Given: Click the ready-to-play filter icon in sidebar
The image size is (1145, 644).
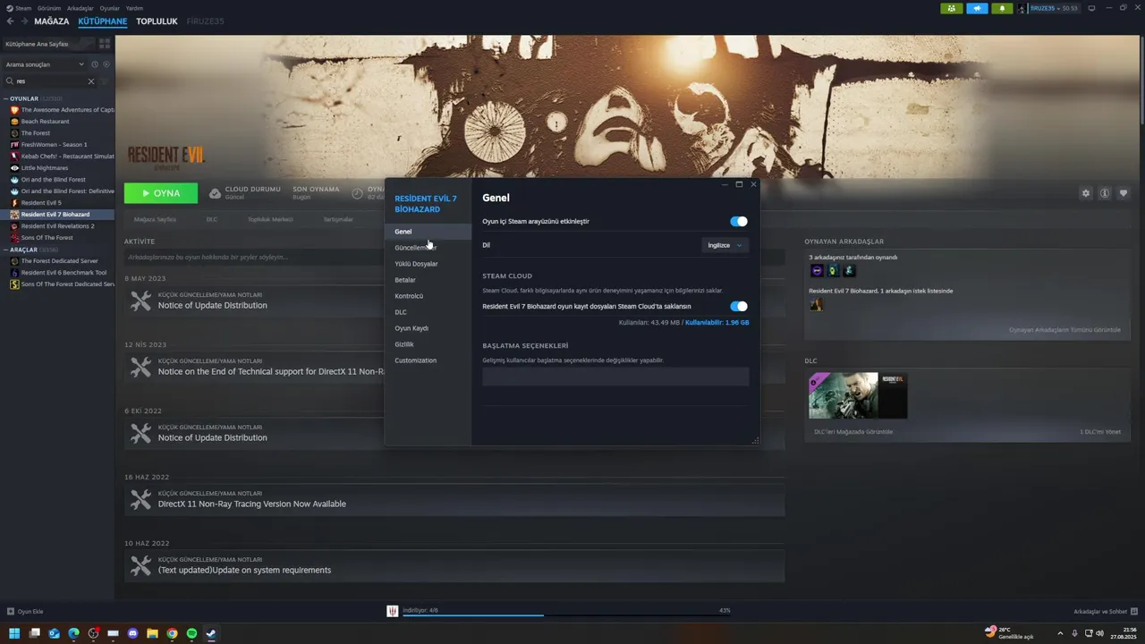Looking at the screenshot, I should pyautogui.click(x=106, y=64).
